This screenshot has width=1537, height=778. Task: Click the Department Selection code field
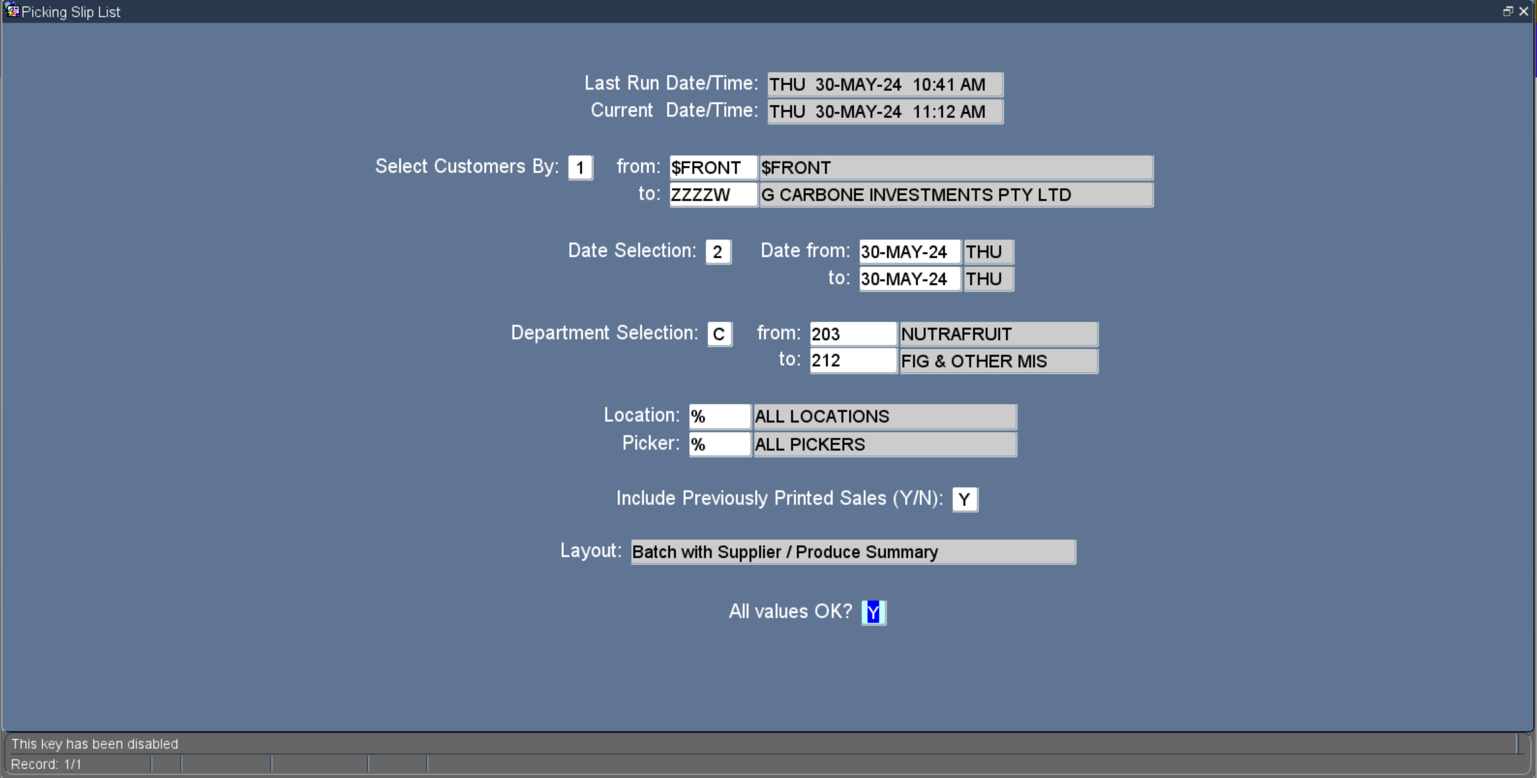pos(719,334)
